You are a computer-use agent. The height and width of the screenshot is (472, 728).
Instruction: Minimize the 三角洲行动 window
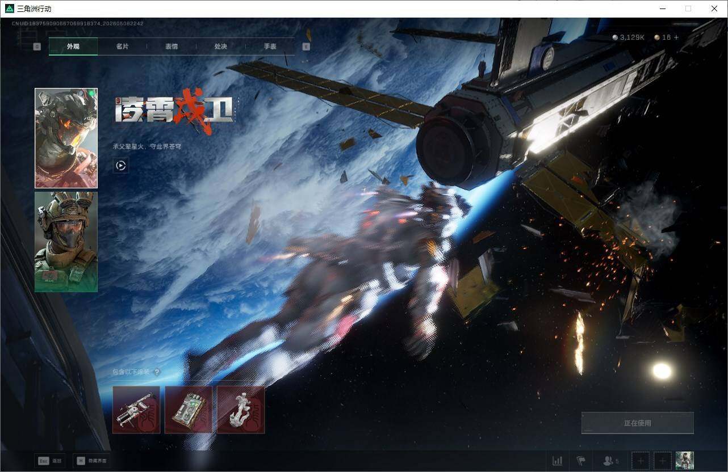[x=663, y=9]
